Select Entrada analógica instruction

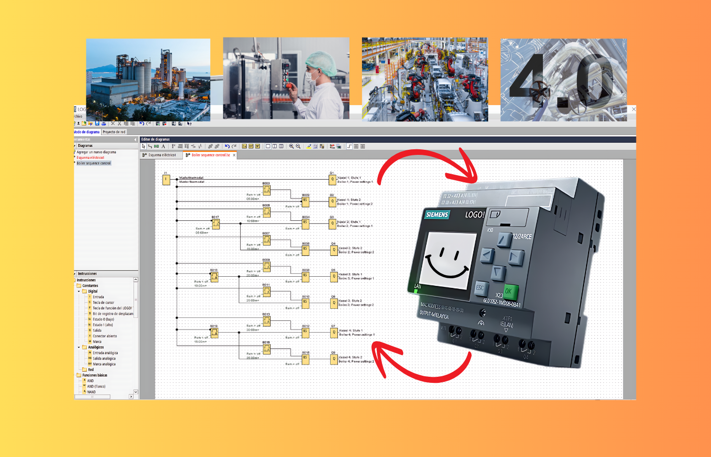pos(105,353)
